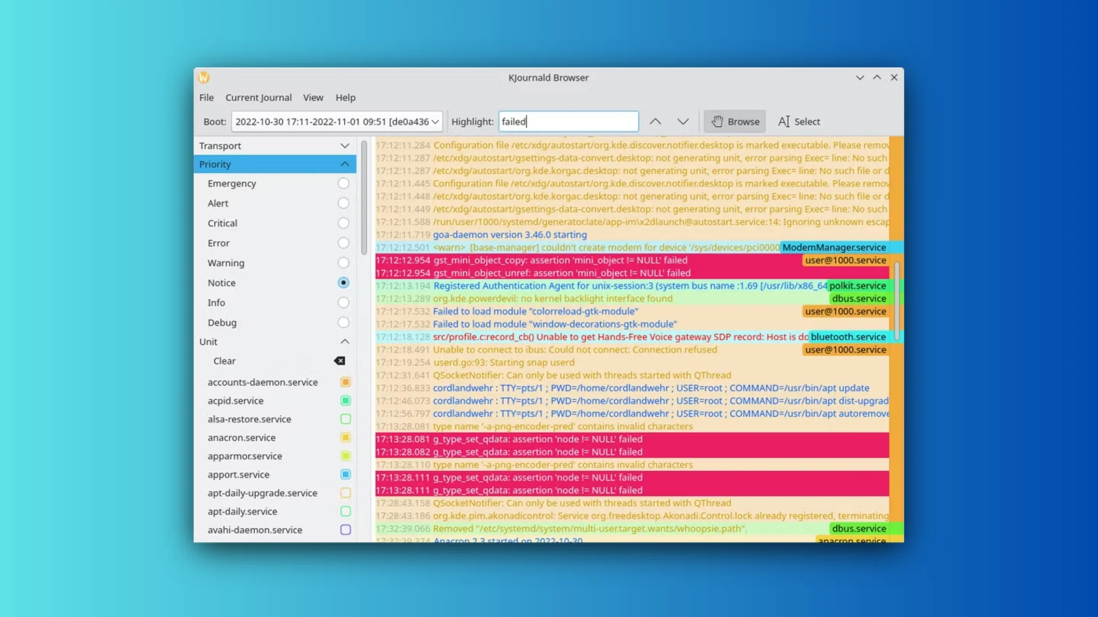
Task: Jump to previous highlight match arrow
Action: coord(655,122)
